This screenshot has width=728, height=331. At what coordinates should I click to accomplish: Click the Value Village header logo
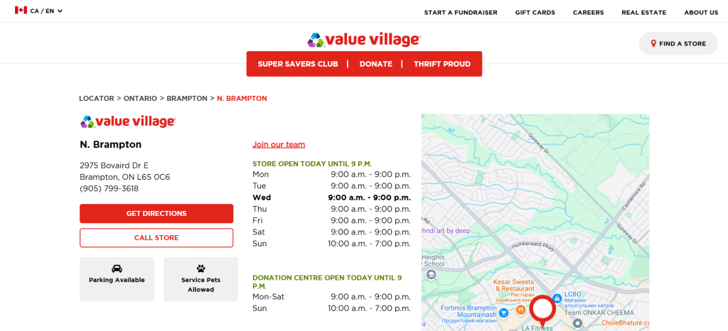pyautogui.click(x=364, y=40)
